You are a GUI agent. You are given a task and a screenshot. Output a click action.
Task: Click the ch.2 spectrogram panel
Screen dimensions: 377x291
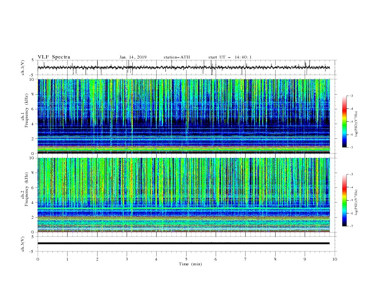point(184,195)
